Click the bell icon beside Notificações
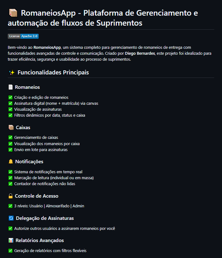The image size is (222, 258). point(11,162)
